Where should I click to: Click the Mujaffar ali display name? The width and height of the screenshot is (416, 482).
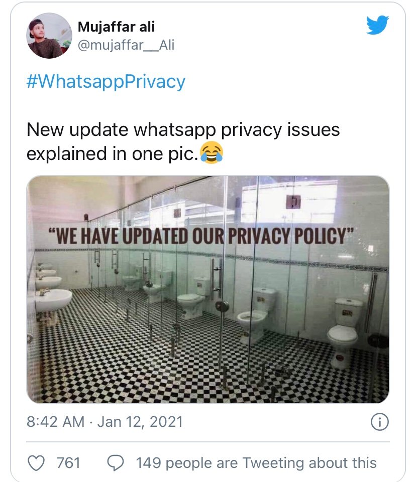click(117, 27)
